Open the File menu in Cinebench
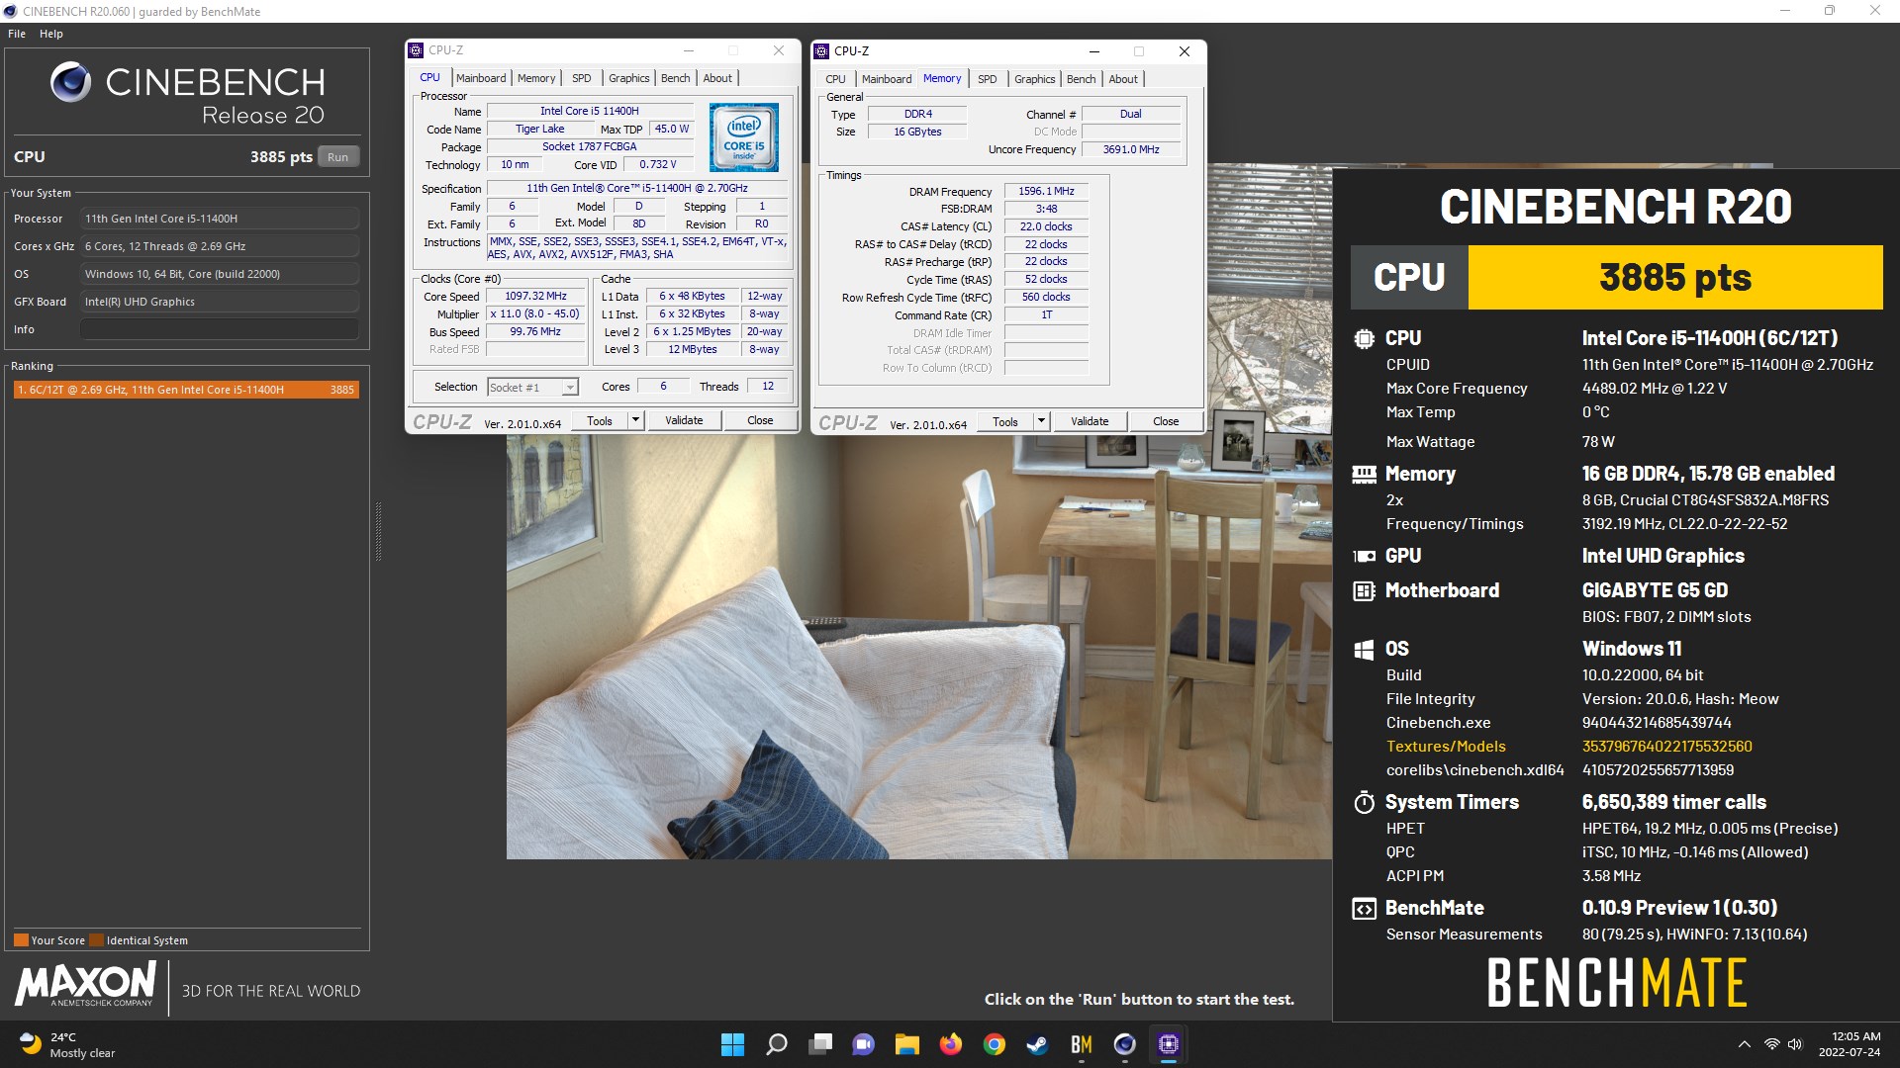Viewport: 1900px width, 1068px height. point(17,34)
